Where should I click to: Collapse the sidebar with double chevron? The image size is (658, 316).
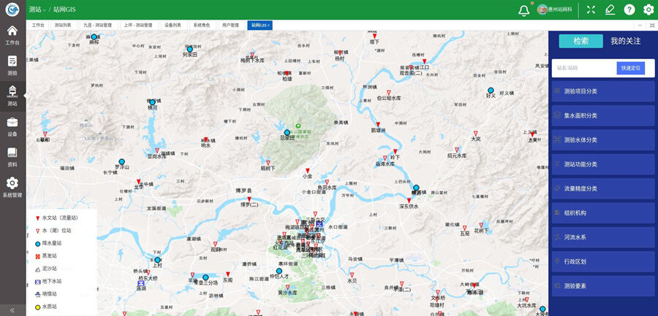click(12, 309)
